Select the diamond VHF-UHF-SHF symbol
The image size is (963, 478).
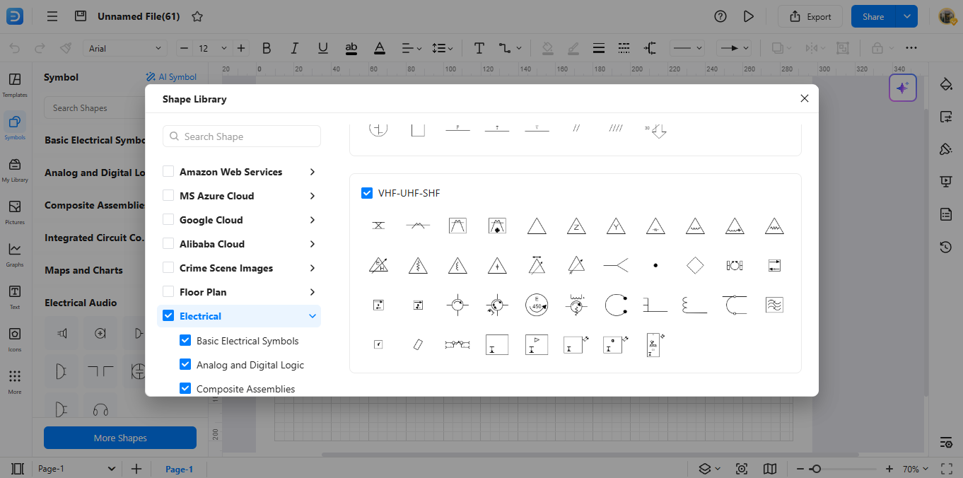[x=695, y=266]
